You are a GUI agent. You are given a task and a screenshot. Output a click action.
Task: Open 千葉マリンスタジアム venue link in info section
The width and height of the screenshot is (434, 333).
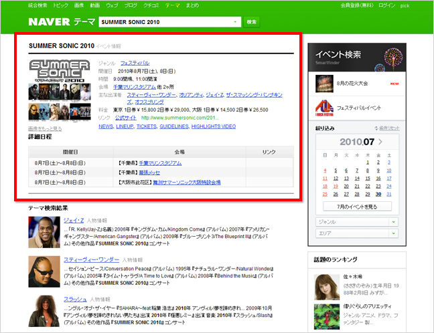coord(135,87)
